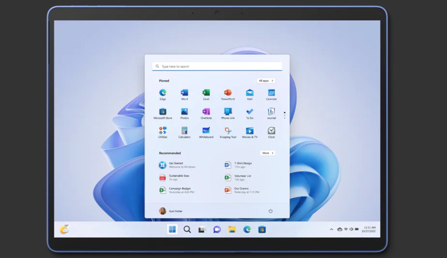Open the T-Shirt Design document
The height and width of the screenshot is (258, 447).
243,165
